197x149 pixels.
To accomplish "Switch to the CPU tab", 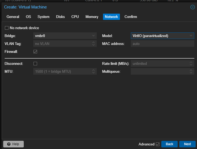I will pyautogui.click(x=75, y=17).
